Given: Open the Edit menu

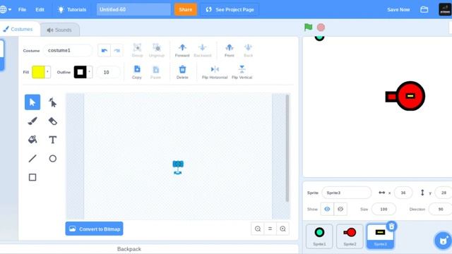Looking at the screenshot, I should [40, 9].
